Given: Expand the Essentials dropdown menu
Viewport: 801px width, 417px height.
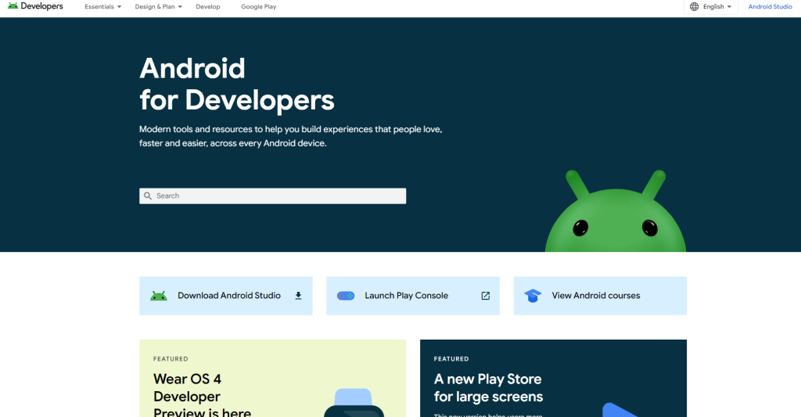Looking at the screenshot, I should [x=102, y=6].
